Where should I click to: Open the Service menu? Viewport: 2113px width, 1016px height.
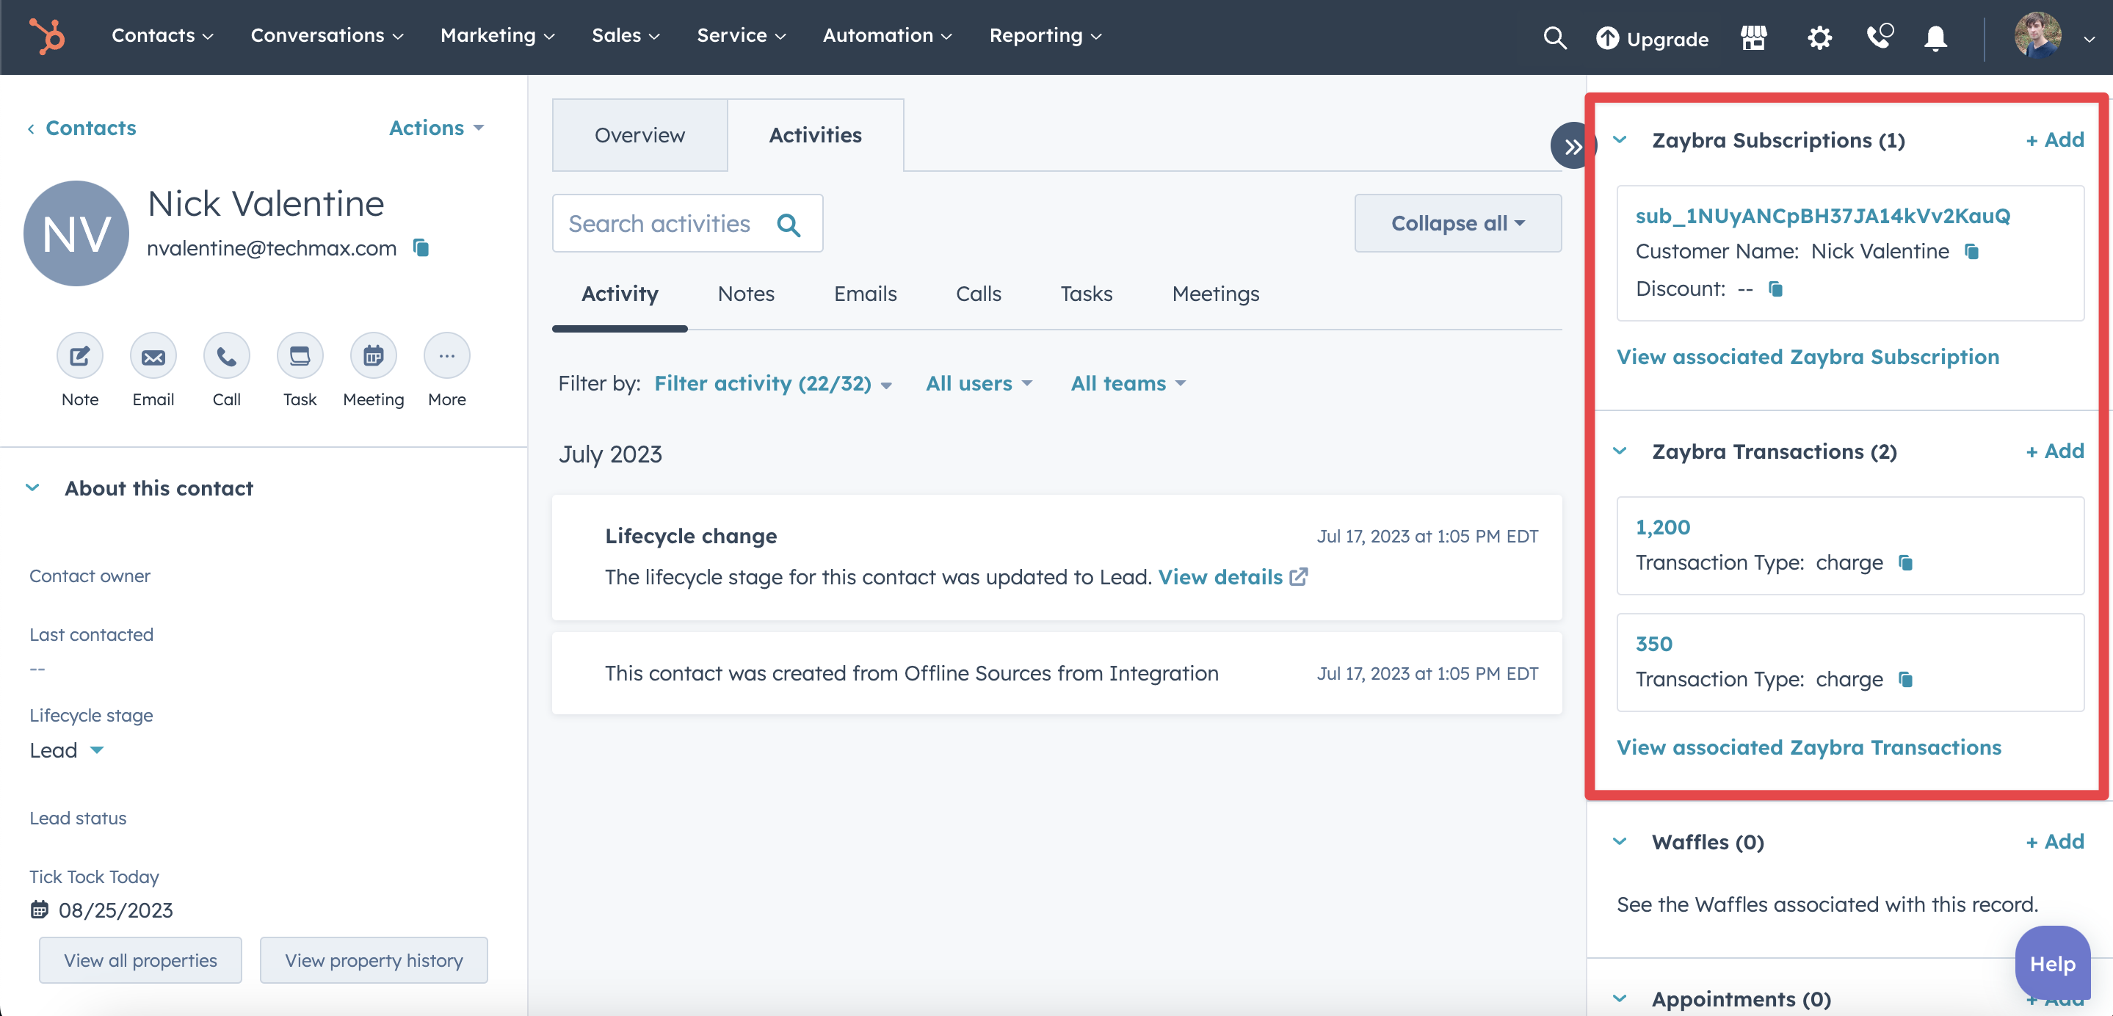click(742, 35)
